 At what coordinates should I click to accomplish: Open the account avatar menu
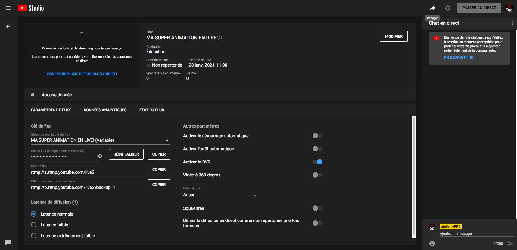point(509,8)
